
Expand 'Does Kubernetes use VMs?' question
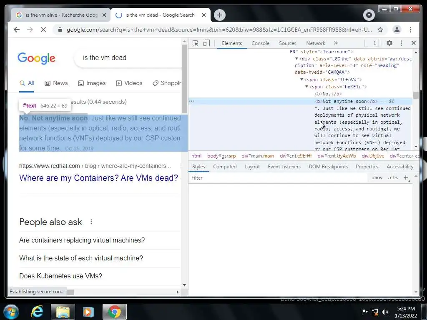pos(99,276)
